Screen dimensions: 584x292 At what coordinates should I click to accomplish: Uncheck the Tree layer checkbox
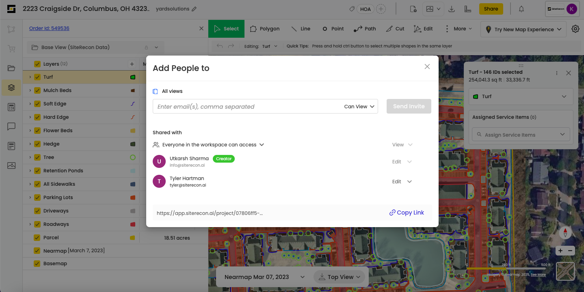[37, 157]
